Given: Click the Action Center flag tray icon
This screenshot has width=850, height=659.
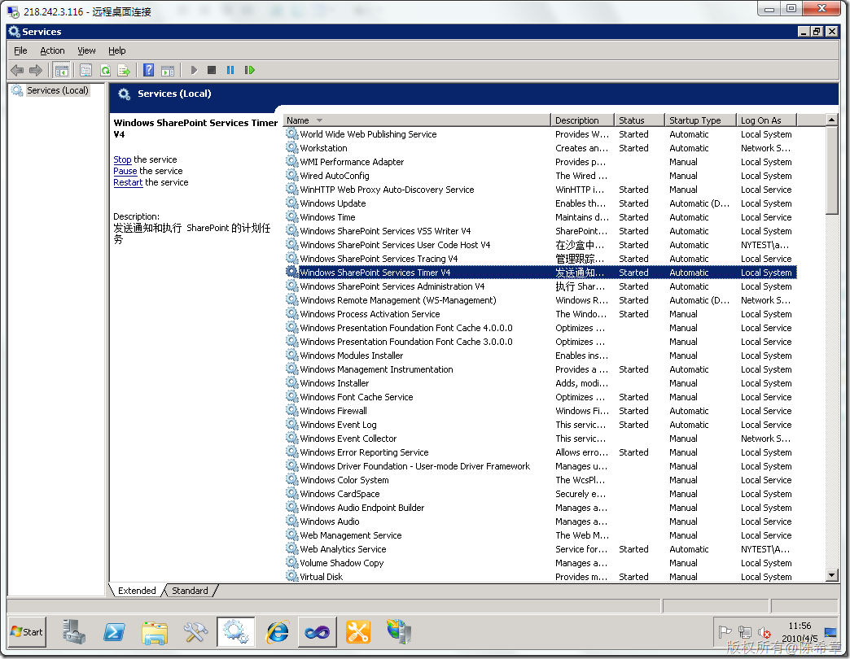Looking at the screenshot, I should 725,632.
